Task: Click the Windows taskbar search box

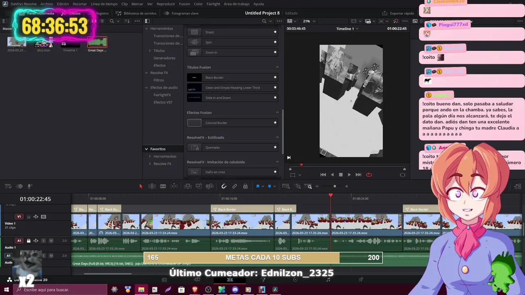Action: click(60, 290)
